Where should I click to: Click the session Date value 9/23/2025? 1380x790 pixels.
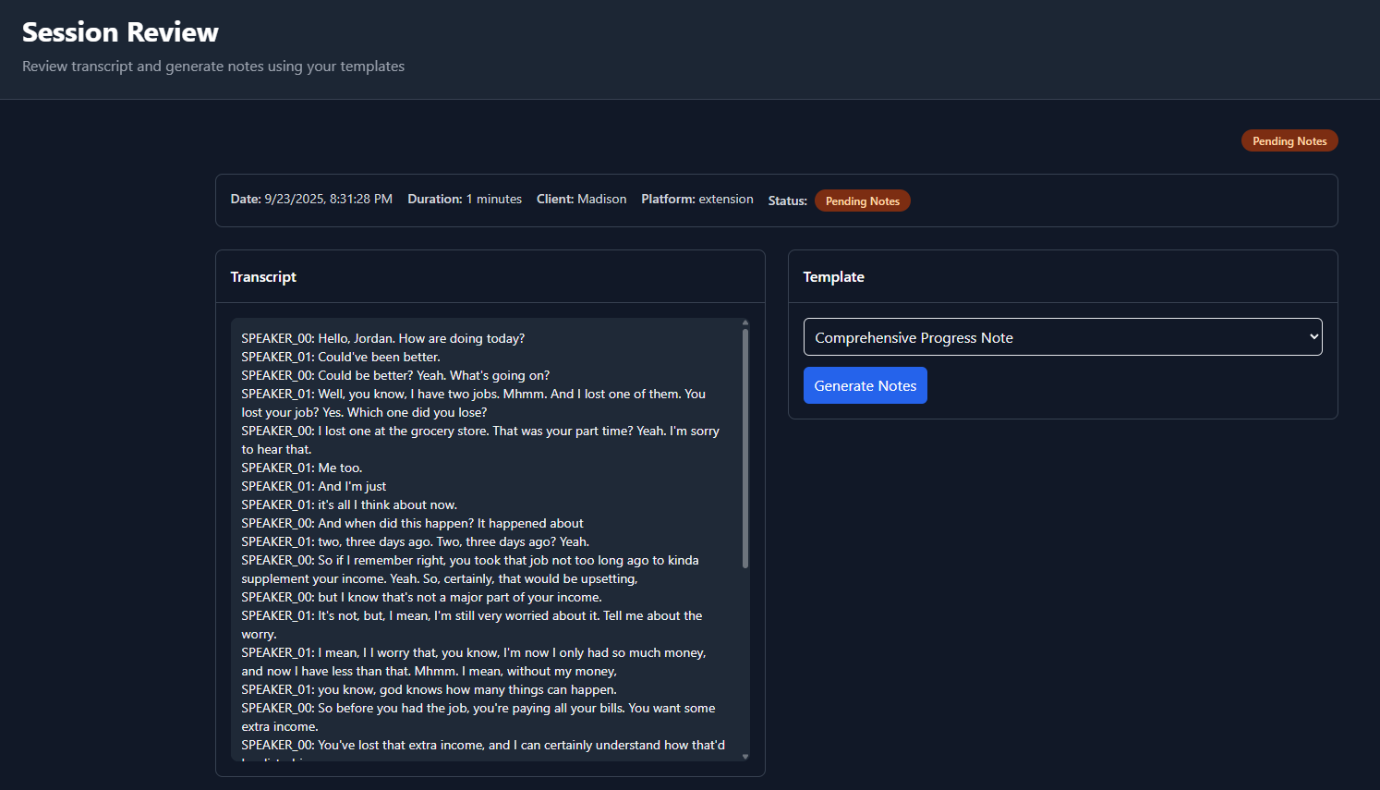[x=328, y=200]
